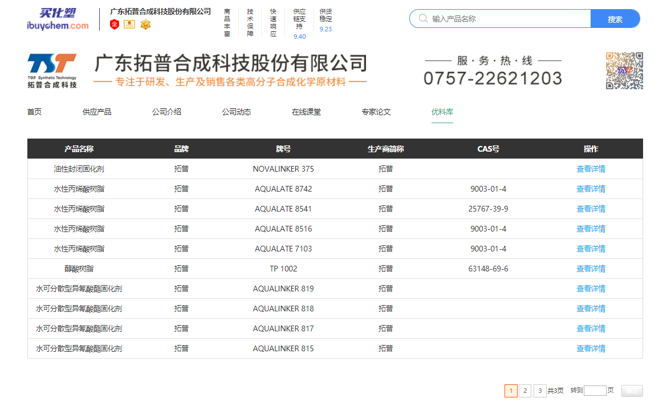
Task: Click the magnifier icon in search box
Action: pos(423,18)
